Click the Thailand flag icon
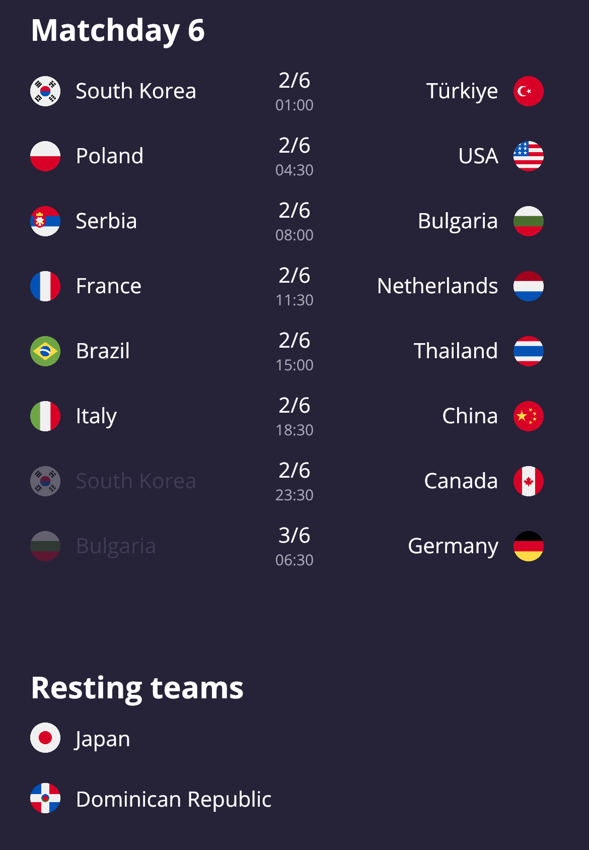 (528, 351)
